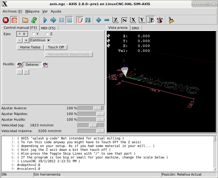Click the G-code listing scrollbar down arrow
This screenshot has width=218, height=178.
point(215,169)
